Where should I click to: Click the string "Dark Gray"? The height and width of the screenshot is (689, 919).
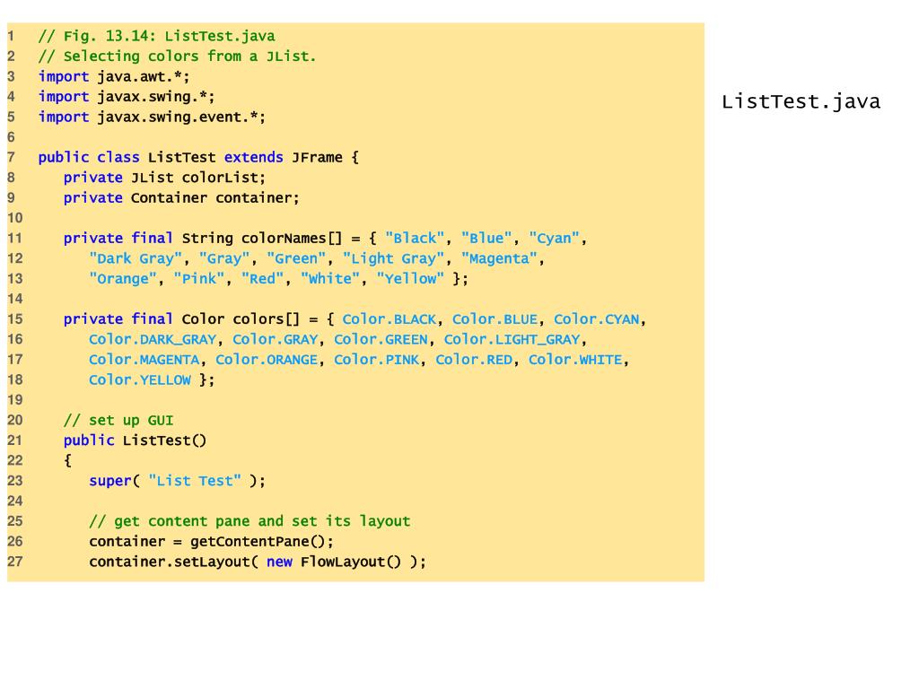tap(136, 258)
